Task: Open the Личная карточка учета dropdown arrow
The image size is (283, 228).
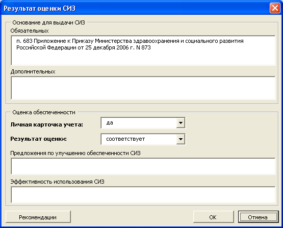Action: pos(181,123)
